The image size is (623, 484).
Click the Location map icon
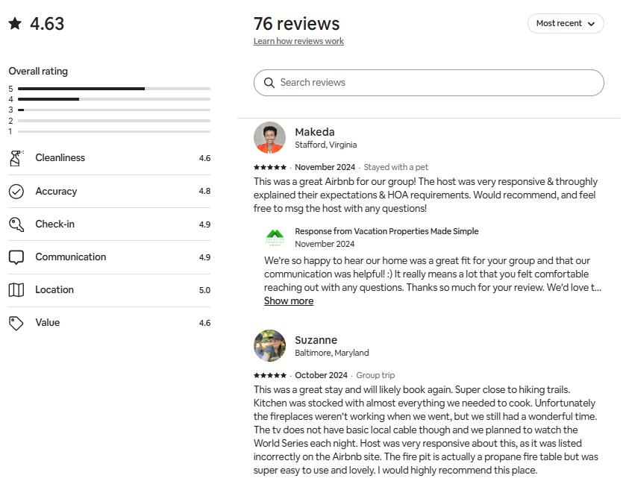pyautogui.click(x=16, y=290)
